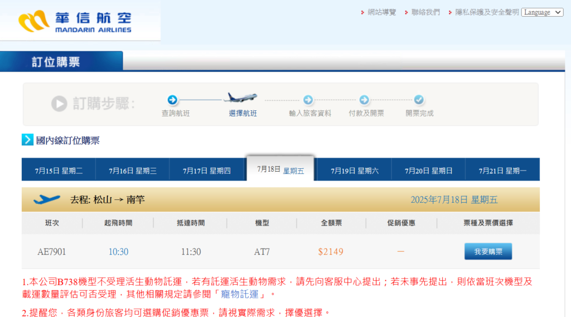Click flight number AE7901
571x317 pixels.
[x=52, y=251]
